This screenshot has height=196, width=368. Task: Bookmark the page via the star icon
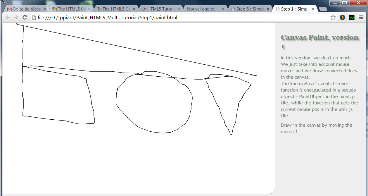[x=333, y=18]
